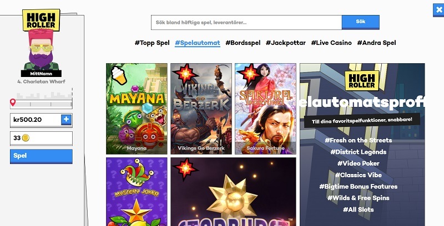Launch the Starburst game tile
This screenshot has width=444, height=226.
pyautogui.click(x=233, y=192)
